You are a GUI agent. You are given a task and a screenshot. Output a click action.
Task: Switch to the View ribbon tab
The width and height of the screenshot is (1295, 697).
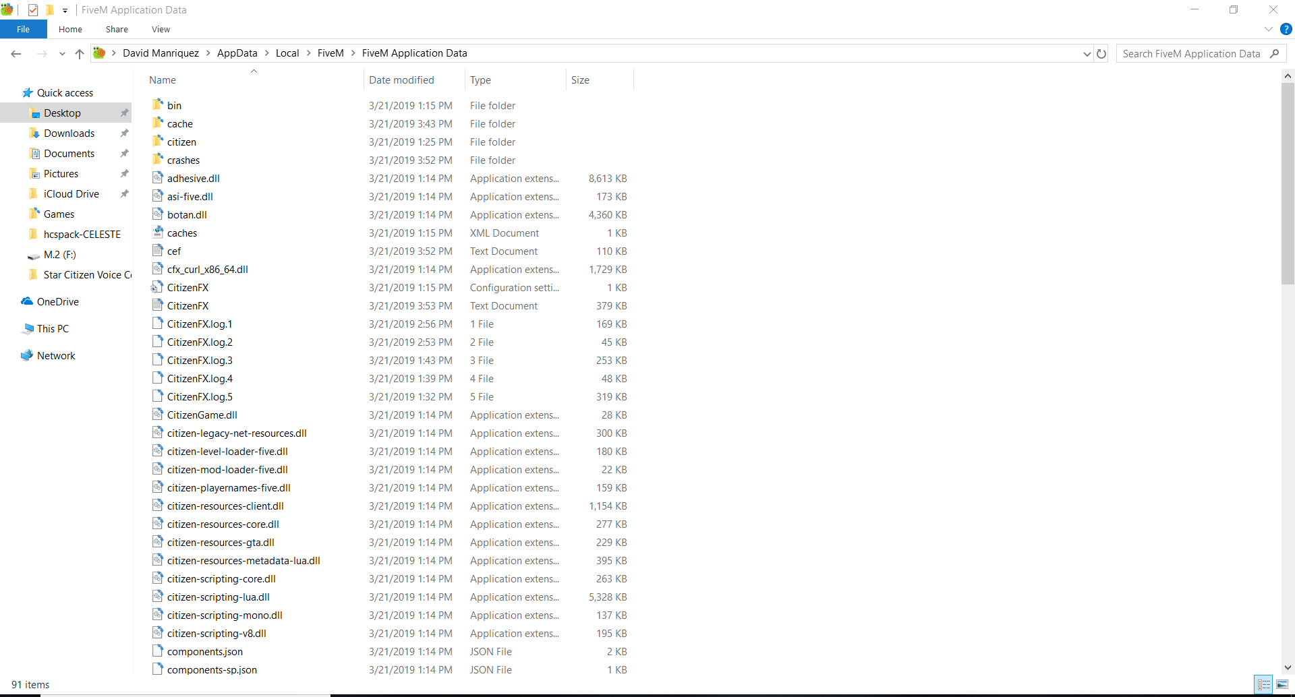161,29
